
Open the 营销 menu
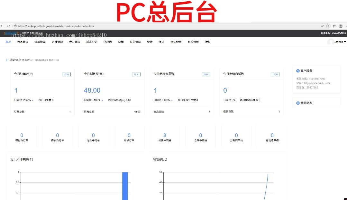click(x=121, y=42)
